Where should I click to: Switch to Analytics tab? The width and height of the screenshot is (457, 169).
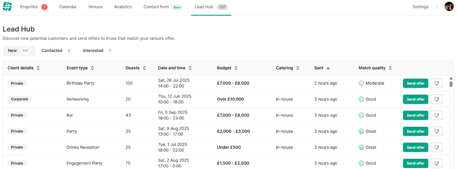pyautogui.click(x=123, y=7)
